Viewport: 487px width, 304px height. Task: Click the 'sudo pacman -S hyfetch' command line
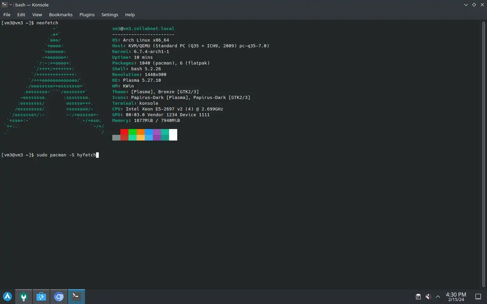66,155
